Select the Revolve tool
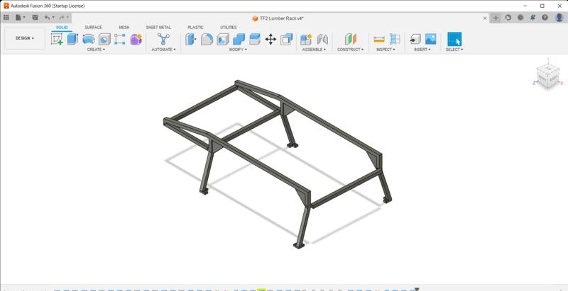This screenshot has height=291, width=568. 88,39
